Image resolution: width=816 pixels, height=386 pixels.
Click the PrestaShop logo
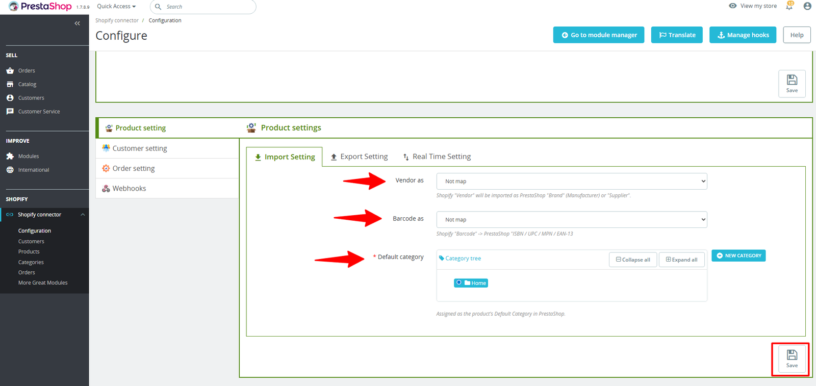tap(40, 6)
